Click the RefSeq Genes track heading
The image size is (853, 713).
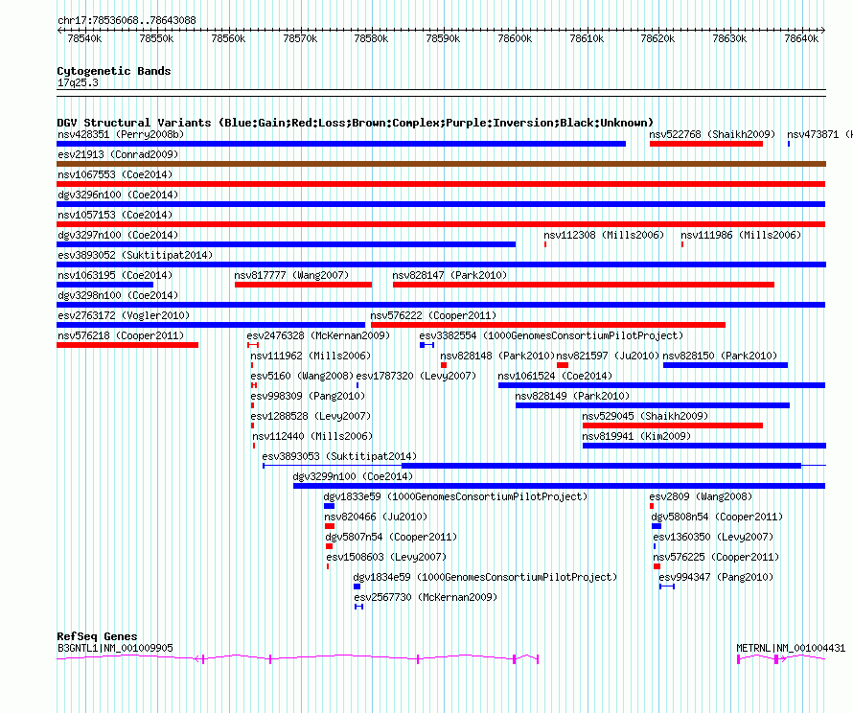tap(97, 636)
